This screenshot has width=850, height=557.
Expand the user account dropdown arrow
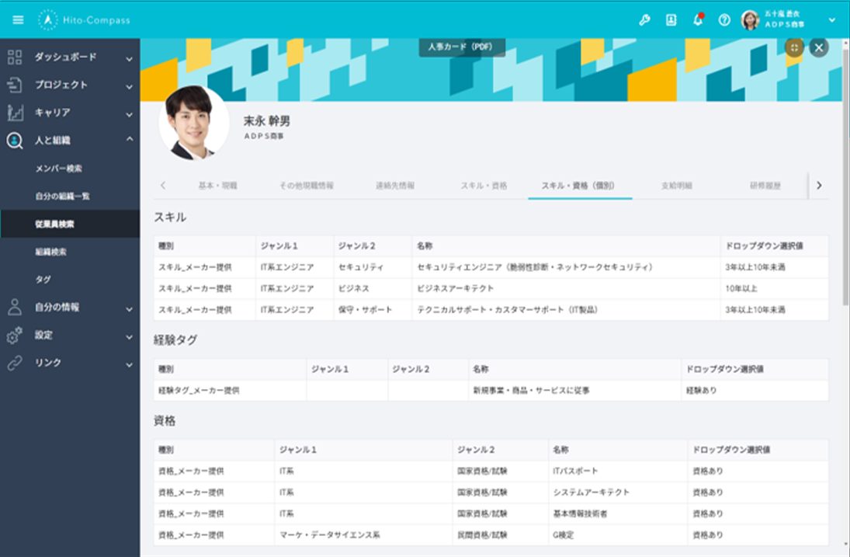point(831,20)
